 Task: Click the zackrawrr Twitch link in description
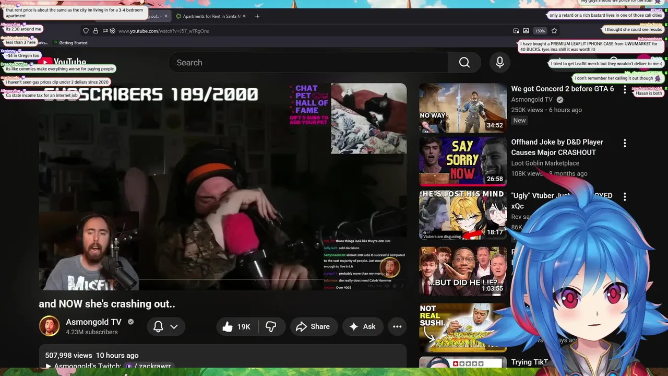(149, 366)
